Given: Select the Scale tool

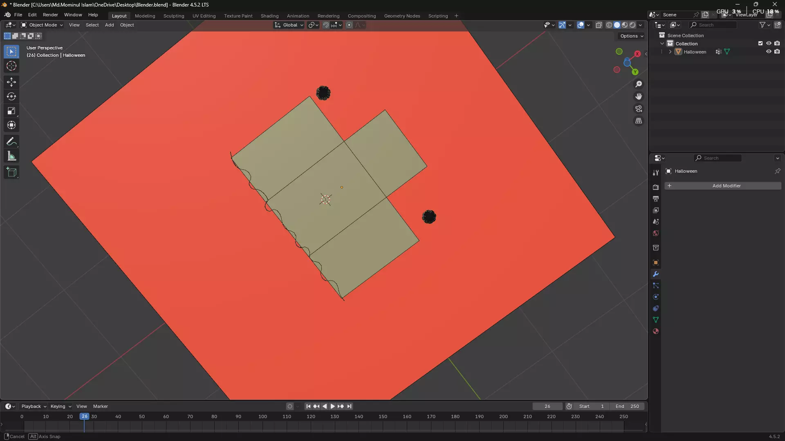Looking at the screenshot, I should click(x=11, y=111).
